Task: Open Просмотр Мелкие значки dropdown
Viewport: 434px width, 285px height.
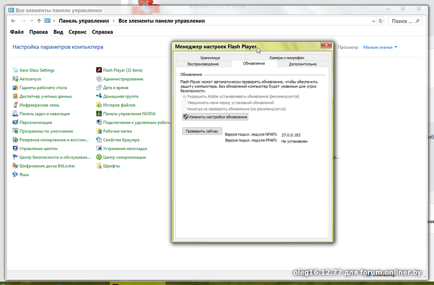Action: click(x=380, y=47)
